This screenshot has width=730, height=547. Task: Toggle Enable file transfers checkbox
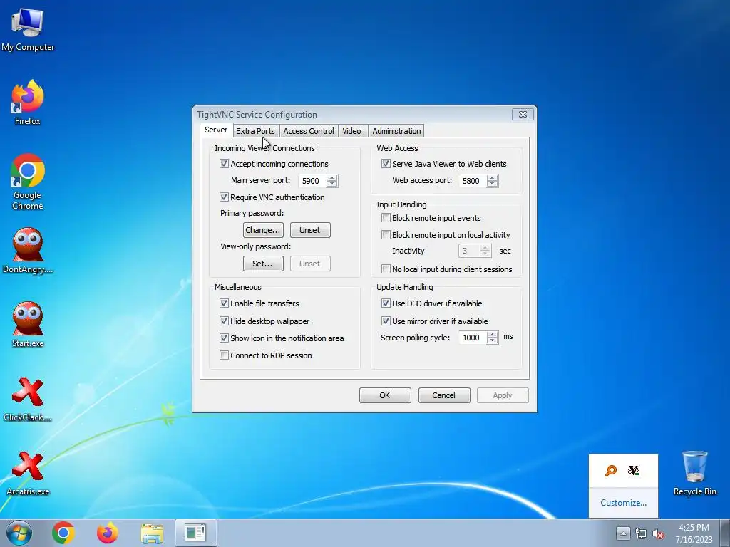coord(224,303)
